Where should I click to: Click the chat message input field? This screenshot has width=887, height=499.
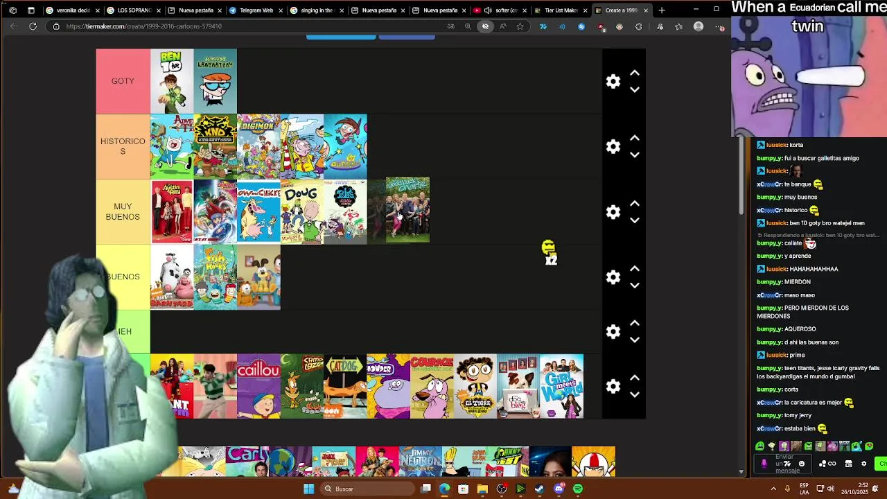[x=784, y=464]
